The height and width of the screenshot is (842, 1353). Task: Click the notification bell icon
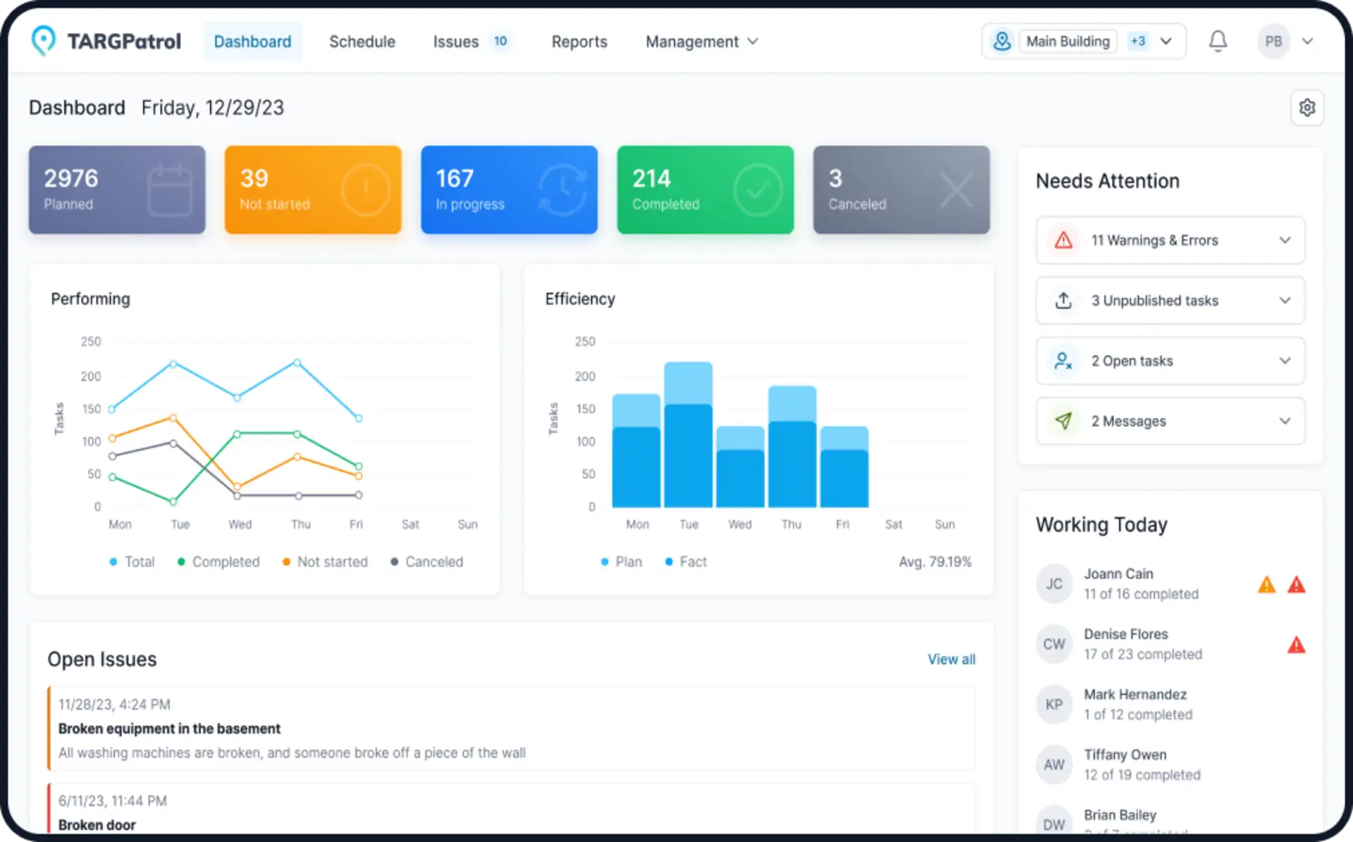click(1218, 41)
